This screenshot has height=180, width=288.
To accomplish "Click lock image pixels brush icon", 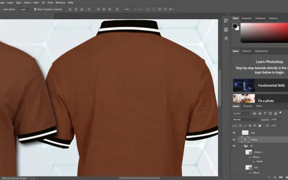I will (x=246, y=126).
